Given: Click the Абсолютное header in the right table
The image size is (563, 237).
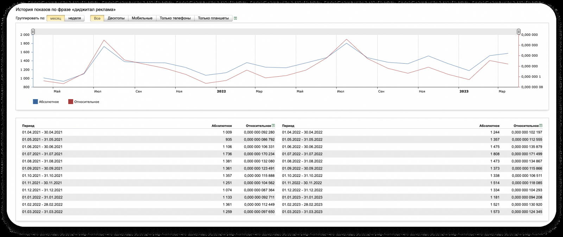Looking at the screenshot, I should click(x=489, y=126).
